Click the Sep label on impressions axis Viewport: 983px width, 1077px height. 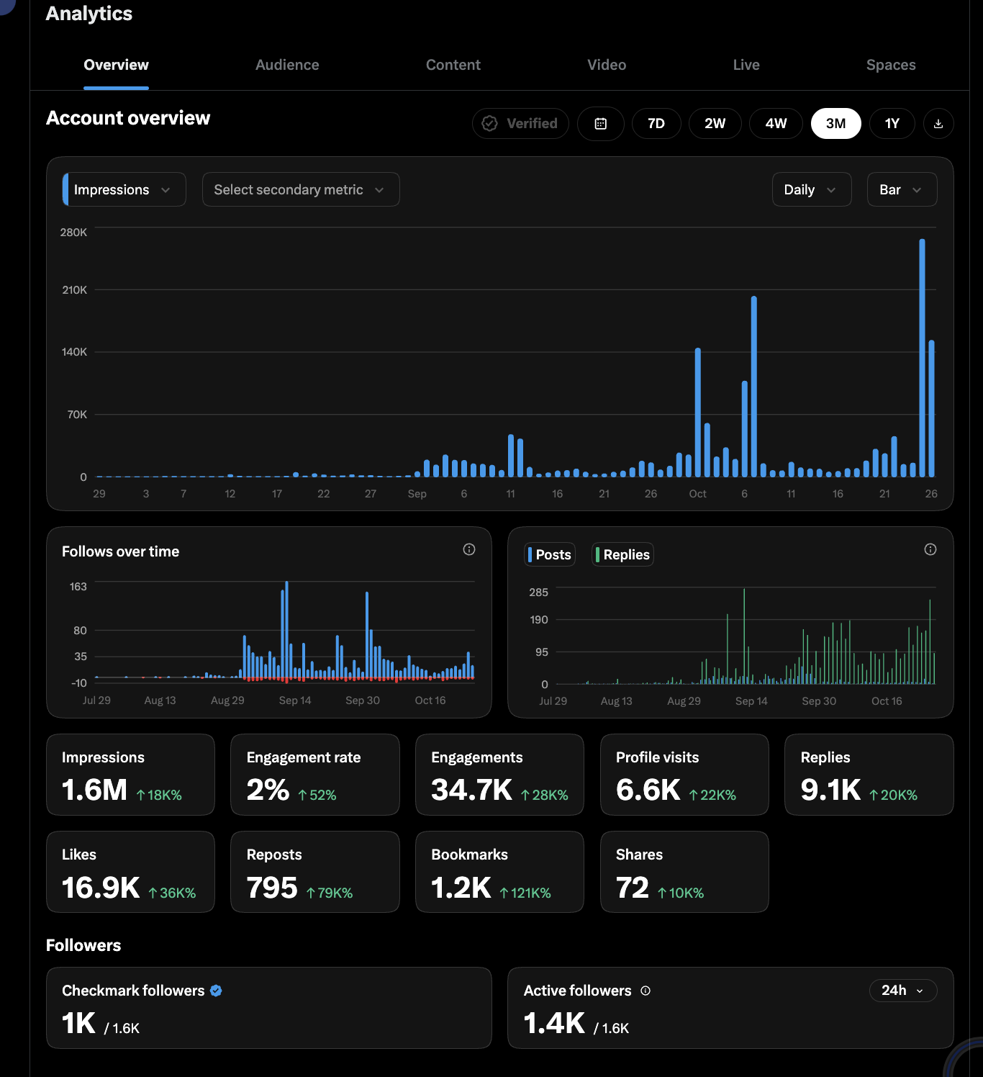point(417,494)
